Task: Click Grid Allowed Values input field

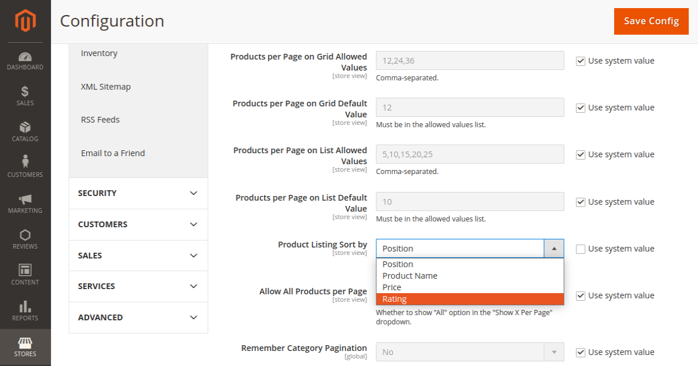Action: 470,61
